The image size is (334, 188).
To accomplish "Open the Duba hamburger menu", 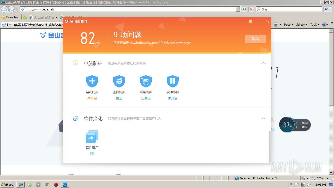I will coord(250,22).
